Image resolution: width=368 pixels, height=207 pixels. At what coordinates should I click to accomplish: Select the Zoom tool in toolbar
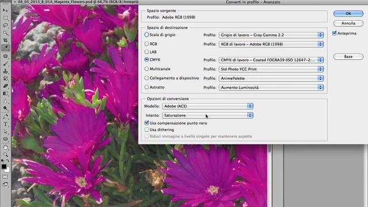[x=5, y=155]
